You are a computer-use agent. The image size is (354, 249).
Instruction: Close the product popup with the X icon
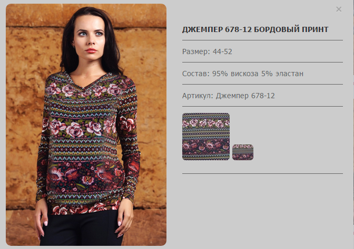click(x=339, y=9)
